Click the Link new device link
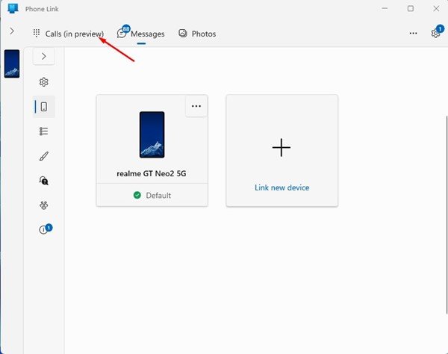Image resolution: width=448 pixels, height=354 pixels. point(282,187)
